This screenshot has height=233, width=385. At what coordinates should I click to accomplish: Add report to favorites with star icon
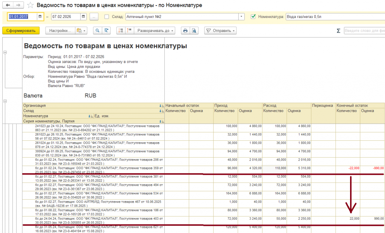(30, 5)
